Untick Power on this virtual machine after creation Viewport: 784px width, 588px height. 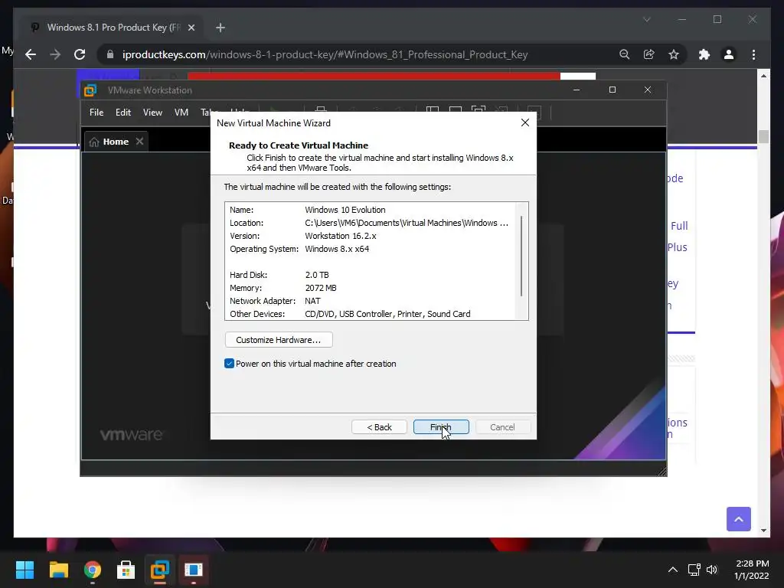click(230, 364)
